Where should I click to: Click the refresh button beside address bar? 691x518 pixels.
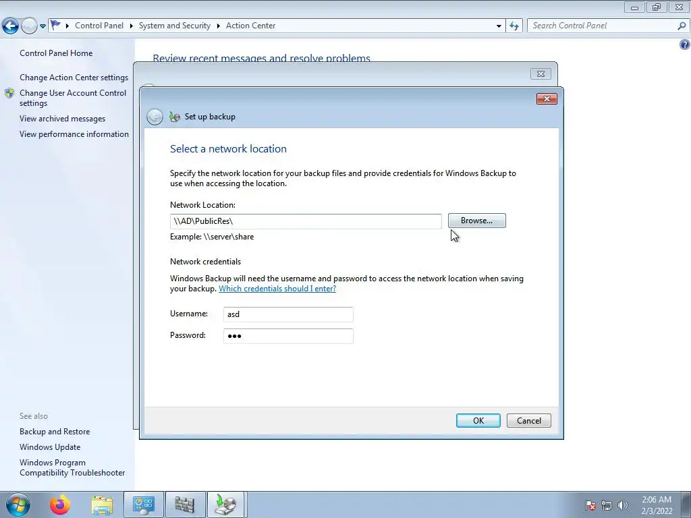pos(514,26)
